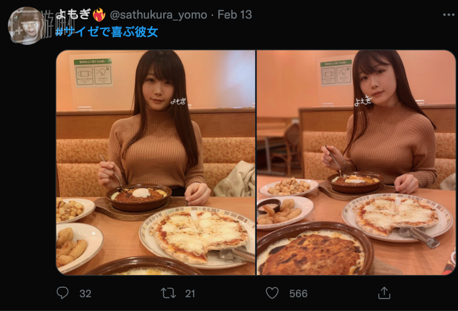Image resolution: width=458 pixels, height=311 pixels.
Task: Open the three-dot more options menu
Action: [x=448, y=15]
